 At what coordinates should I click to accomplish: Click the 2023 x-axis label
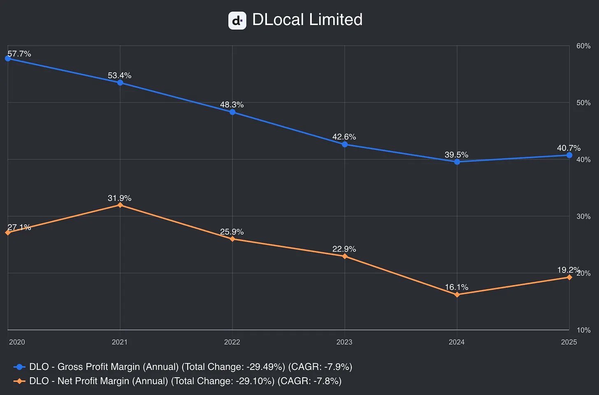(344, 342)
